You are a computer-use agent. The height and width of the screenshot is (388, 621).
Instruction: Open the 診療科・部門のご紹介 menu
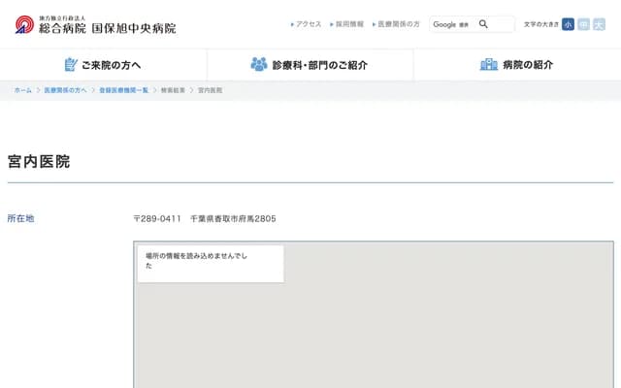click(x=310, y=65)
